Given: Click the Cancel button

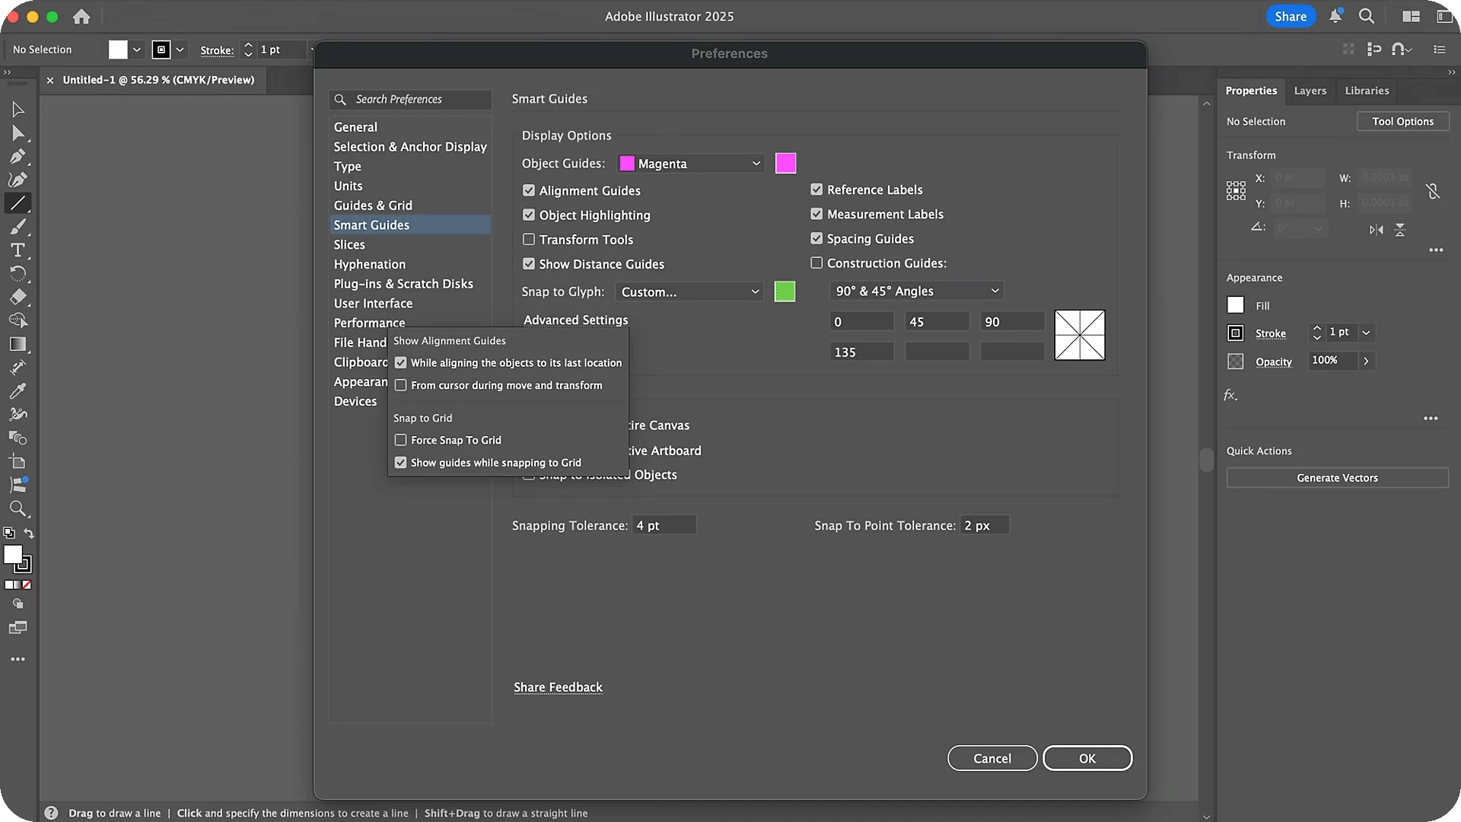Looking at the screenshot, I should click(992, 758).
